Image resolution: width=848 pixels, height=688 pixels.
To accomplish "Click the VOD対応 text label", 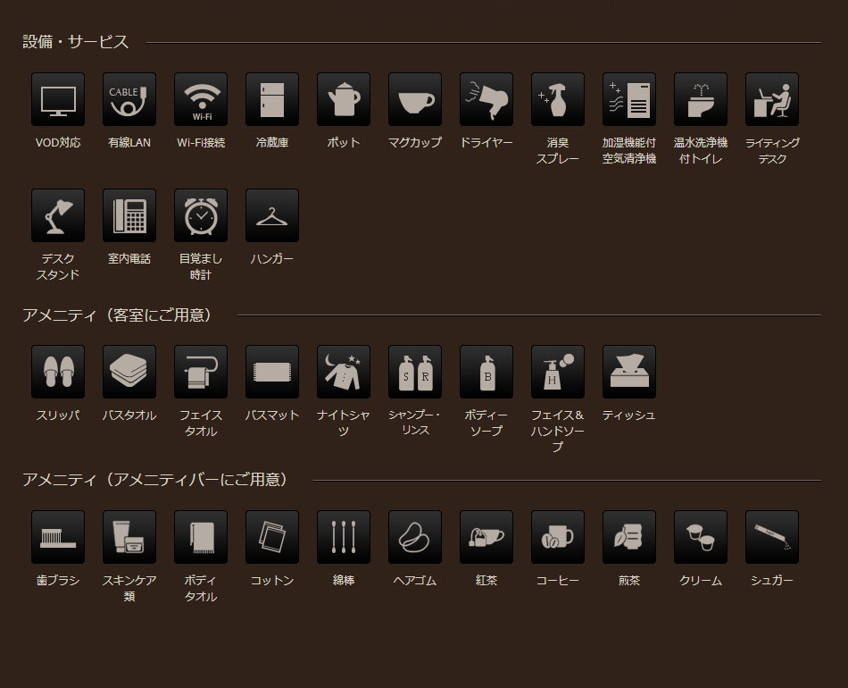I will (x=58, y=142).
